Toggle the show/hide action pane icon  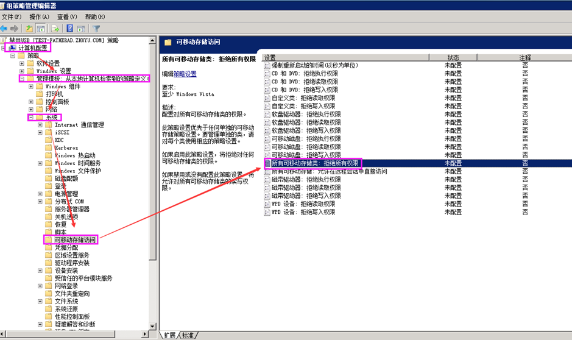click(81, 29)
